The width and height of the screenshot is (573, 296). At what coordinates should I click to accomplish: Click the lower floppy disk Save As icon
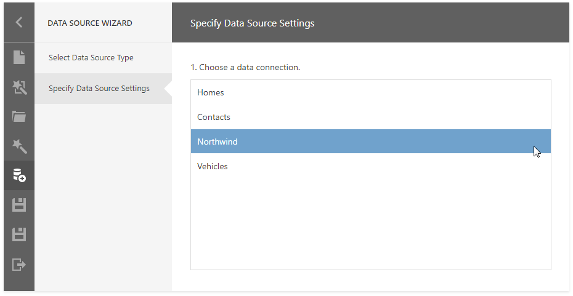point(19,234)
